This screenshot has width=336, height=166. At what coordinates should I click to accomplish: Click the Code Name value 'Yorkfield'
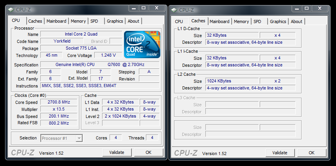pyautogui.click(x=62, y=41)
